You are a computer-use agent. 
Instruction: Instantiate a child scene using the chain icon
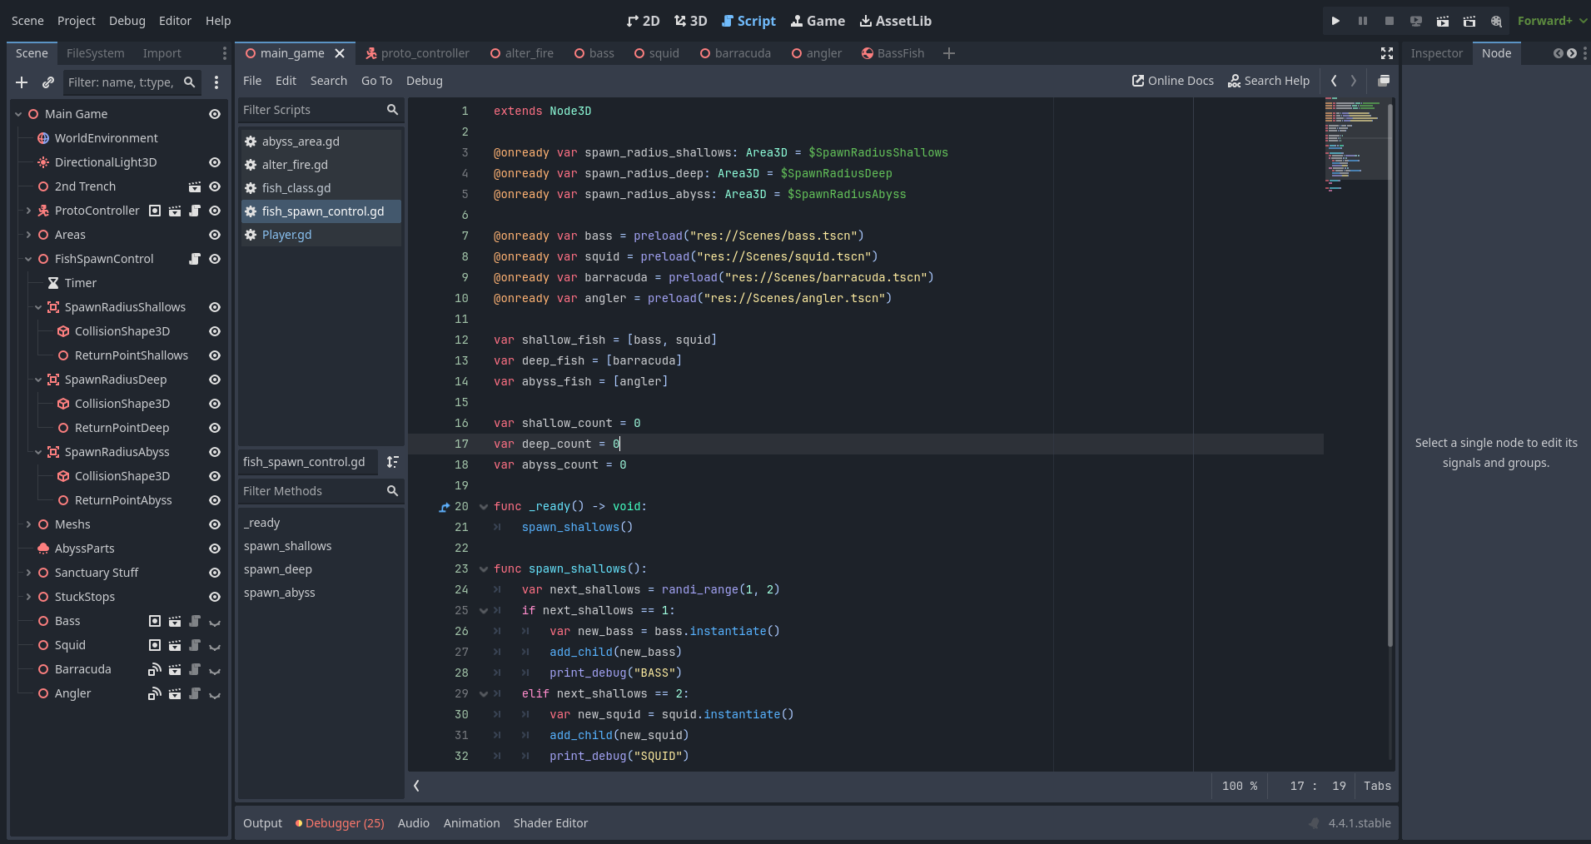tap(47, 82)
